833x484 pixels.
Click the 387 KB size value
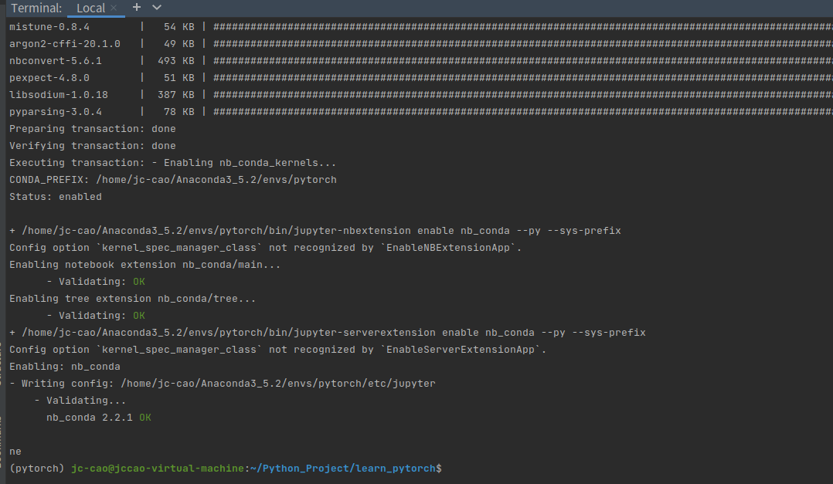[x=176, y=94]
